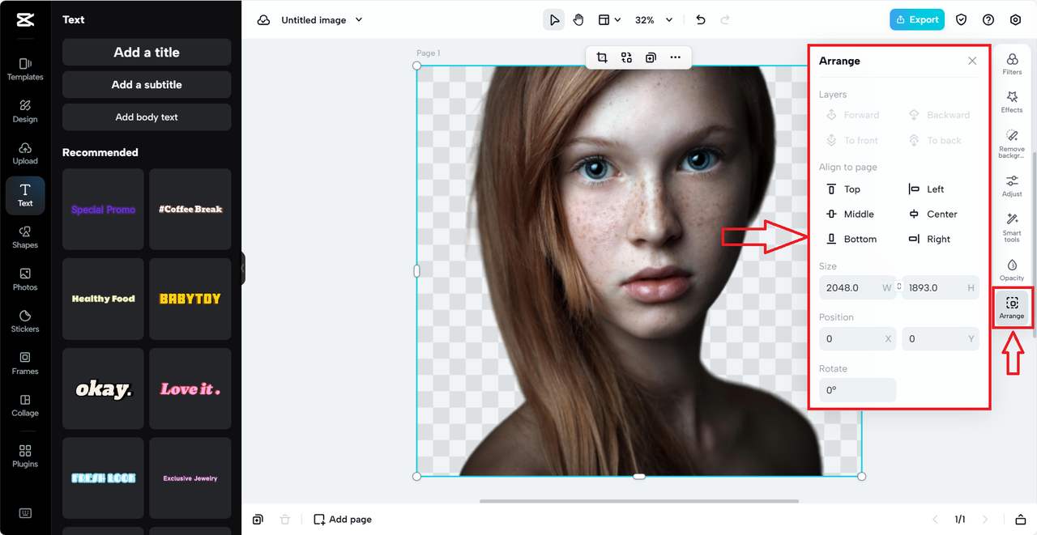
Task: Click the duplicate icon in floating toolbar
Action: (651, 57)
